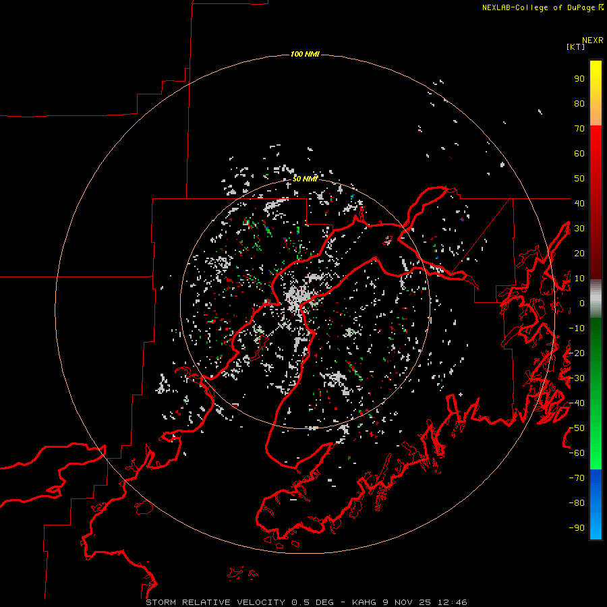The width and height of the screenshot is (607, 607).
Task: Click the 70 value on the velocity scale
Action: pos(579,129)
